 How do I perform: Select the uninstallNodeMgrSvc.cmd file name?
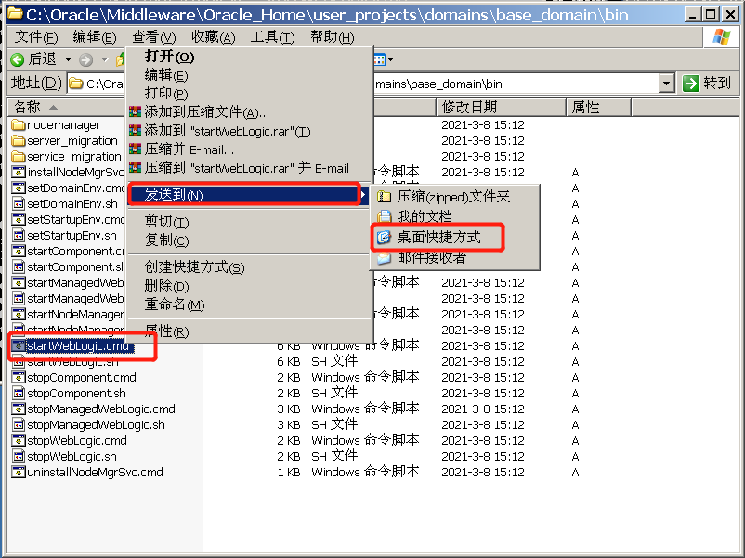95,472
